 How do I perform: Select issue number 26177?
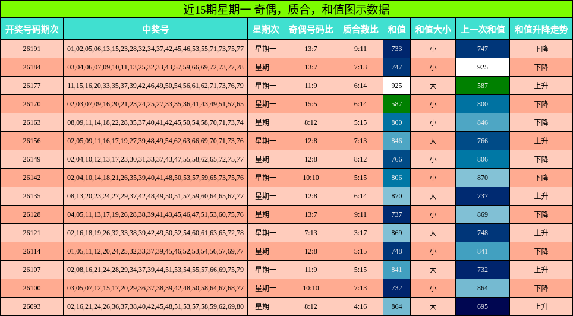pyautogui.click(x=32, y=86)
